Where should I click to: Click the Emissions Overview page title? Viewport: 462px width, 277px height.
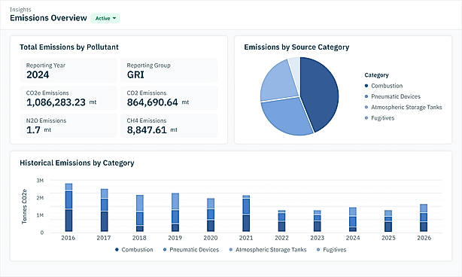point(49,18)
